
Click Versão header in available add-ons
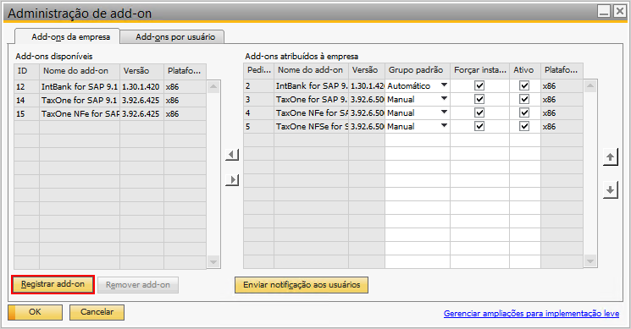[141, 71]
